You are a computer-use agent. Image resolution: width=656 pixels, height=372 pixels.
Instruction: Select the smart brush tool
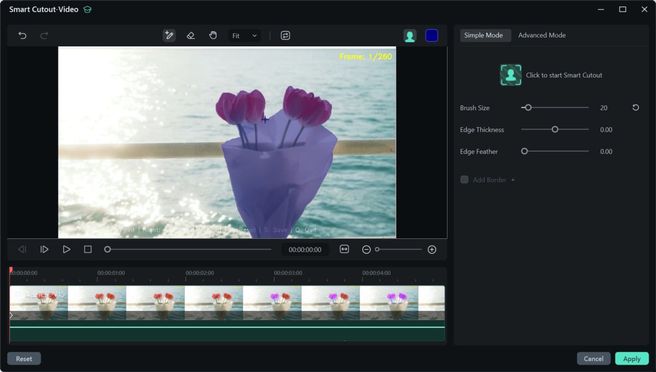(169, 35)
